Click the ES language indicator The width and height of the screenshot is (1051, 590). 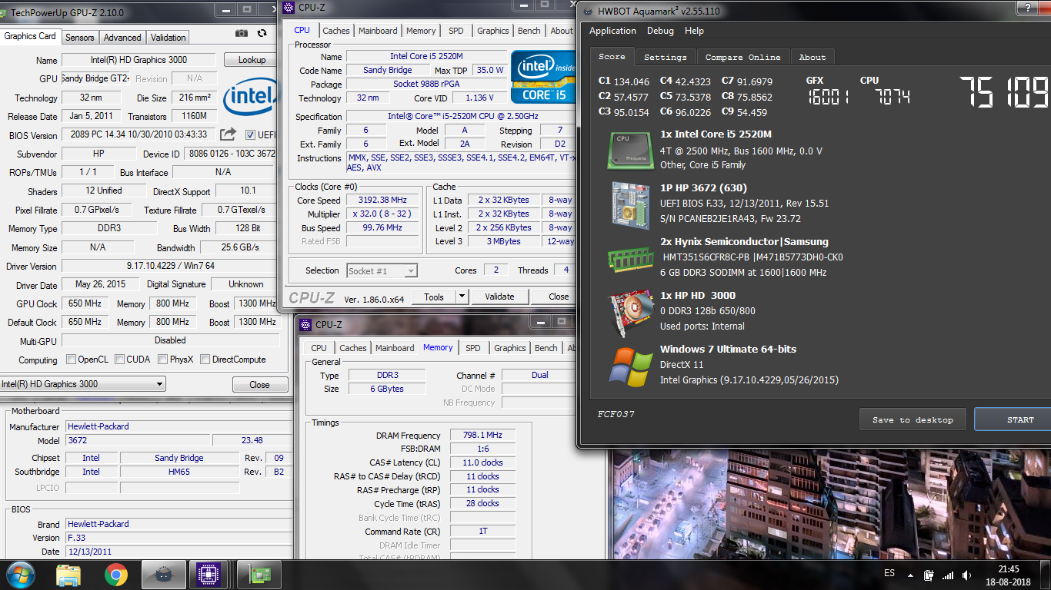[889, 573]
